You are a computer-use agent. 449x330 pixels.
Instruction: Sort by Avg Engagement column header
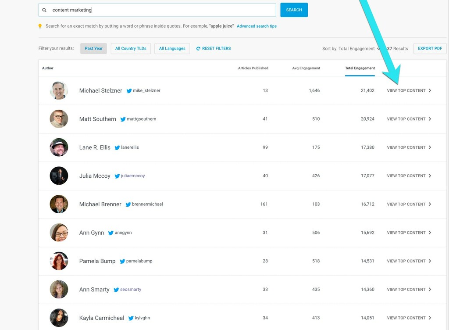tap(306, 68)
